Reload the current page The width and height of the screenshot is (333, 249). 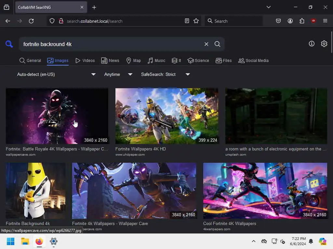pyautogui.click(x=31, y=21)
